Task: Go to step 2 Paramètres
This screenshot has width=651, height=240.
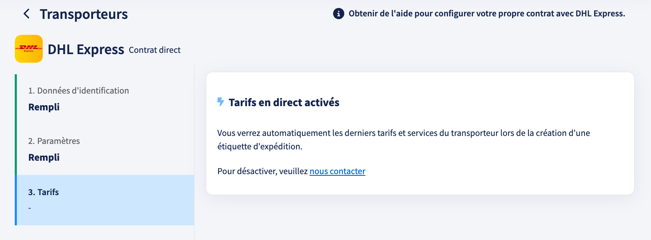Action: click(104, 150)
